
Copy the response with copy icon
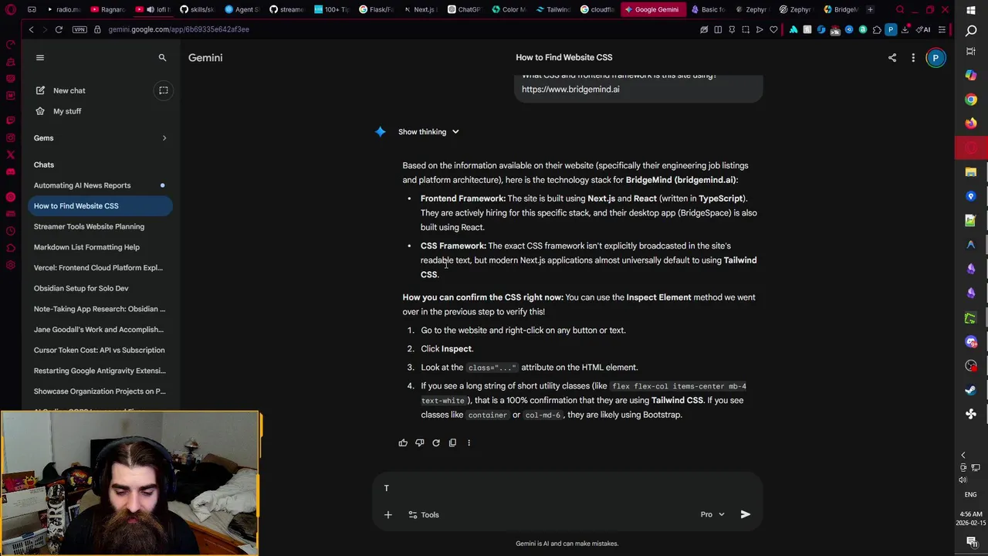pos(452,442)
